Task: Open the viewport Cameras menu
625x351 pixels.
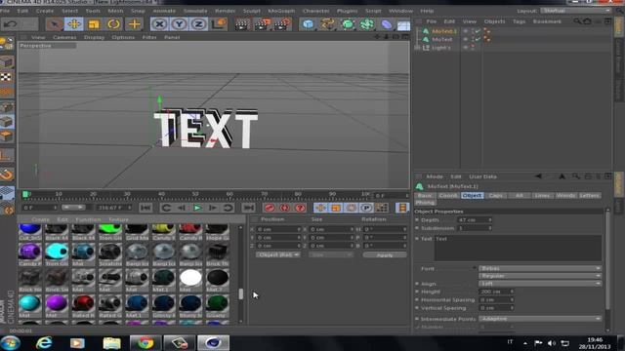Action: [64, 37]
